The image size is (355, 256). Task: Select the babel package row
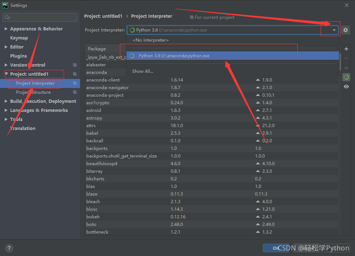[212, 133]
